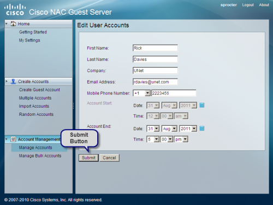Select Manage Accounts
The image size is (273, 205).
click(35, 148)
